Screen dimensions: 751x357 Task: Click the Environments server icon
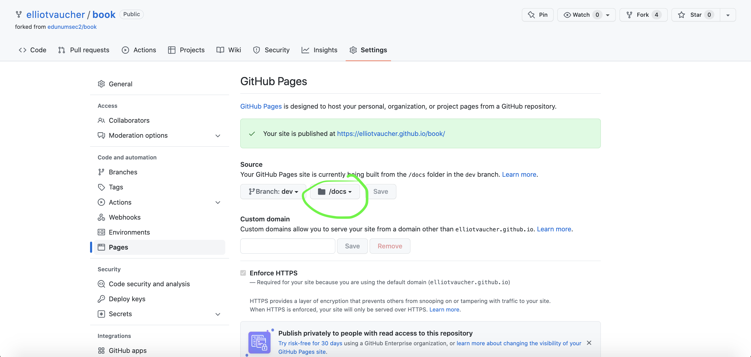coord(102,232)
